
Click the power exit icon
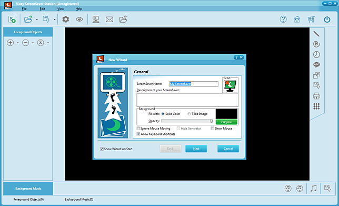coord(327,19)
